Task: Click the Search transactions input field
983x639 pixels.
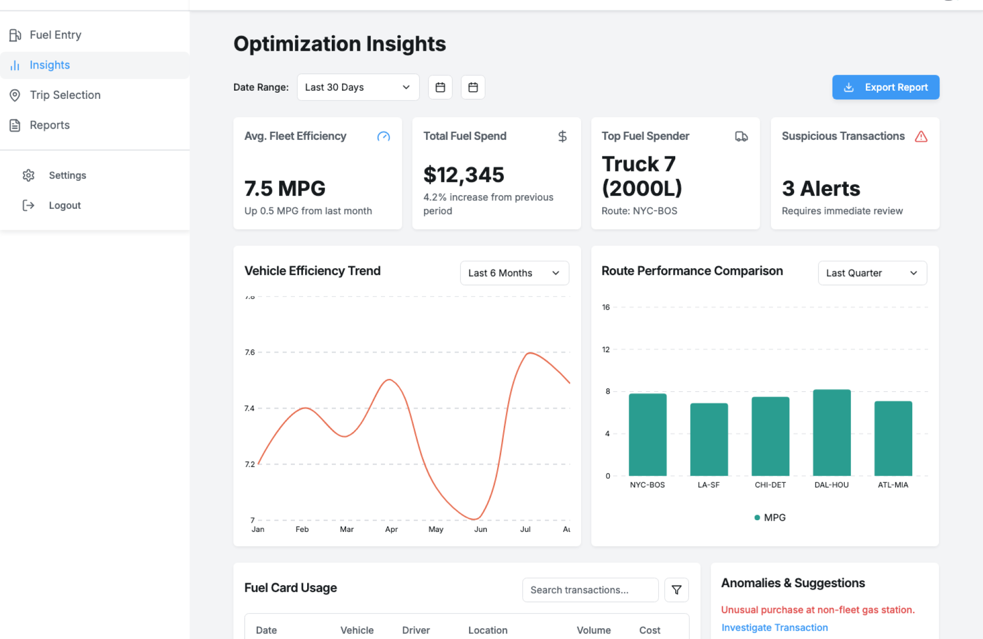Action: tap(590, 590)
